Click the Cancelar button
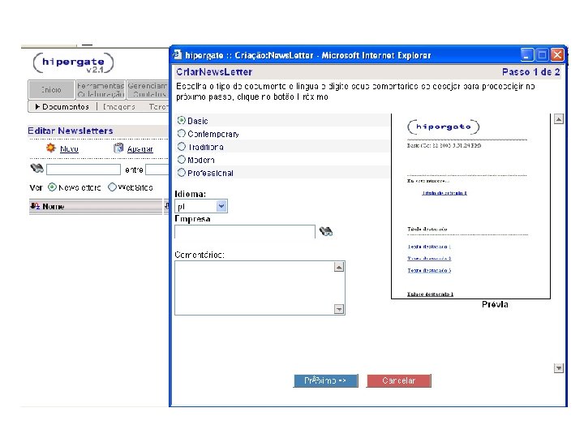Screen dimensions: 584x438 (399, 380)
